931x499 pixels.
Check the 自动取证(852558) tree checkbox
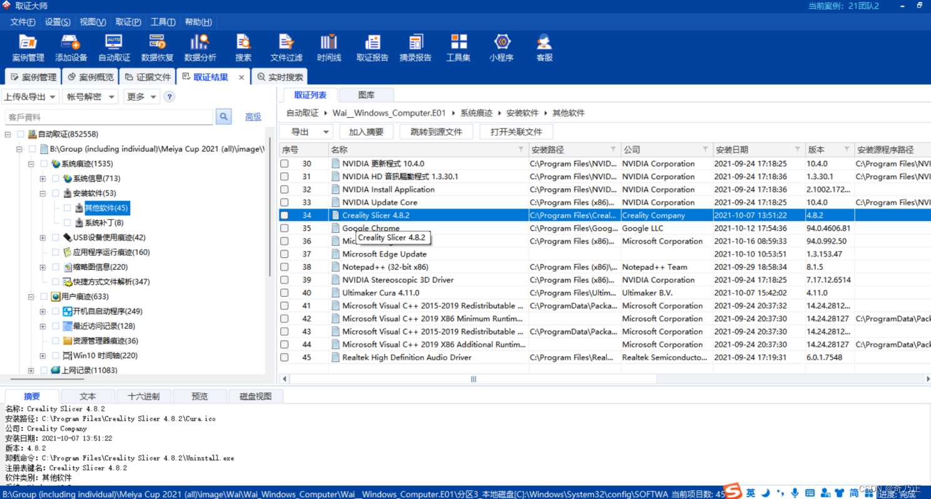click(x=21, y=134)
